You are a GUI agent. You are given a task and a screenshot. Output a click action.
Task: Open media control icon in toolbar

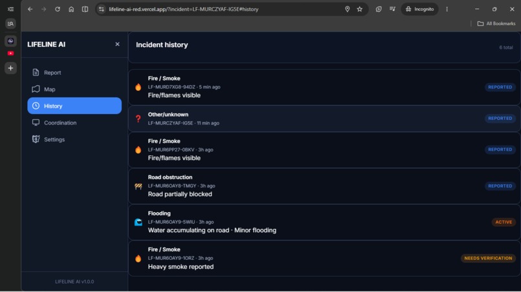pyautogui.click(x=392, y=9)
